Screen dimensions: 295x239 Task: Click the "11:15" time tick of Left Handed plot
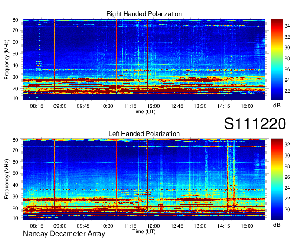[130, 226]
